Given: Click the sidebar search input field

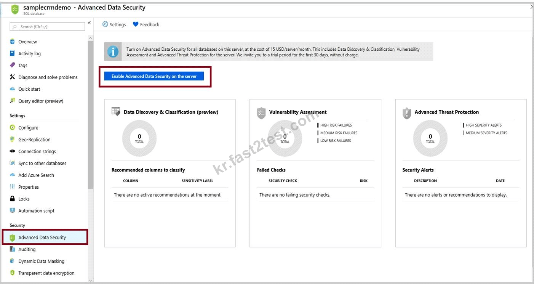Looking at the screenshot, I should pos(48,26).
